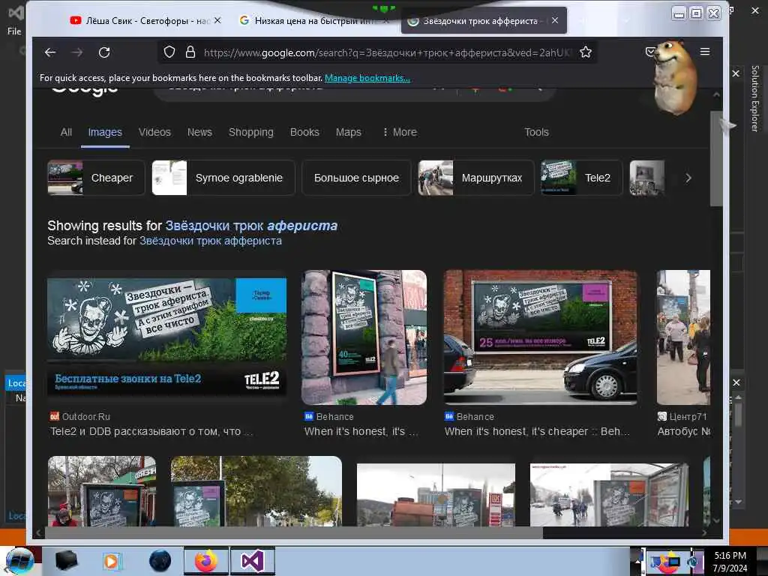Open the shield tracking protection icon
768x576 pixels.
coord(169,52)
